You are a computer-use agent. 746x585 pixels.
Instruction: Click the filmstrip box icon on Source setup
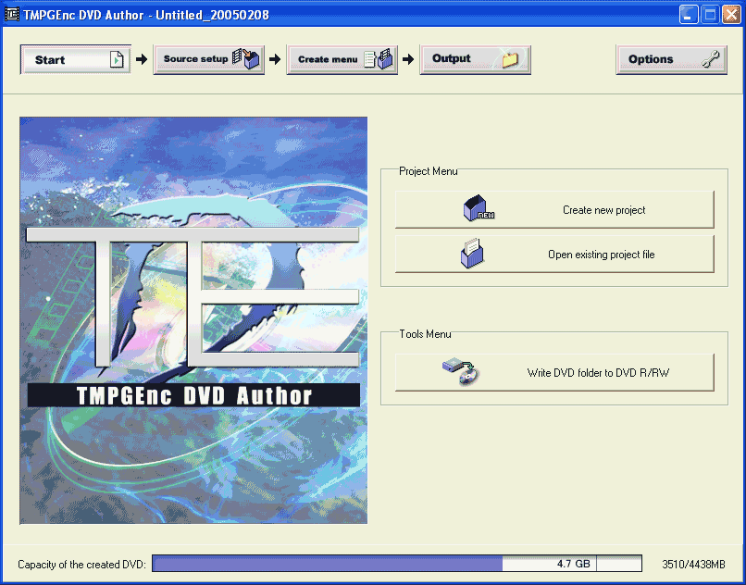(247, 59)
